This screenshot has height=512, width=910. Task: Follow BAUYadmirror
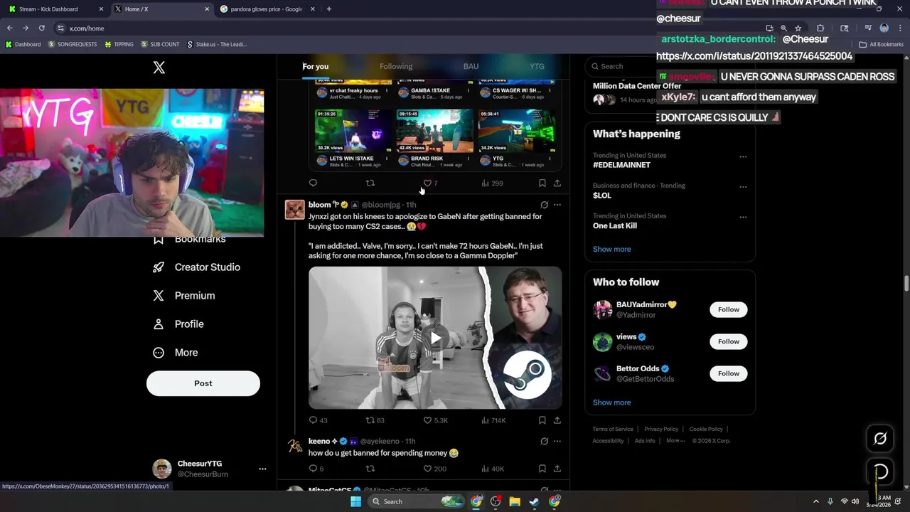(x=728, y=309)
